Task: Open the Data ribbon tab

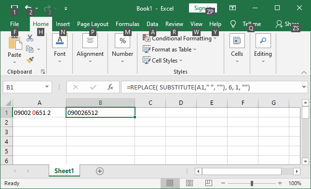Action: (152, 24)
